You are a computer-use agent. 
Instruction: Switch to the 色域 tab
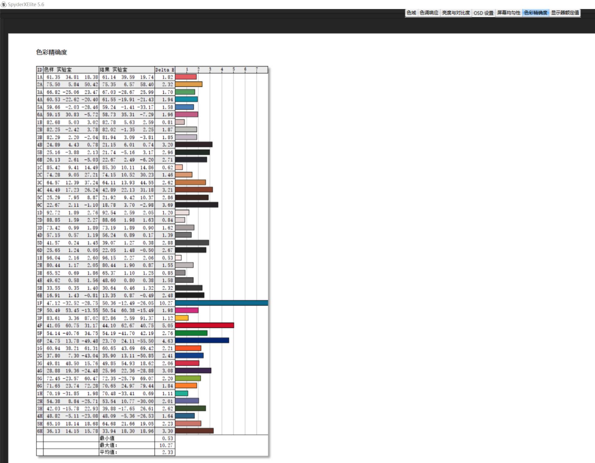coord(411,13)
